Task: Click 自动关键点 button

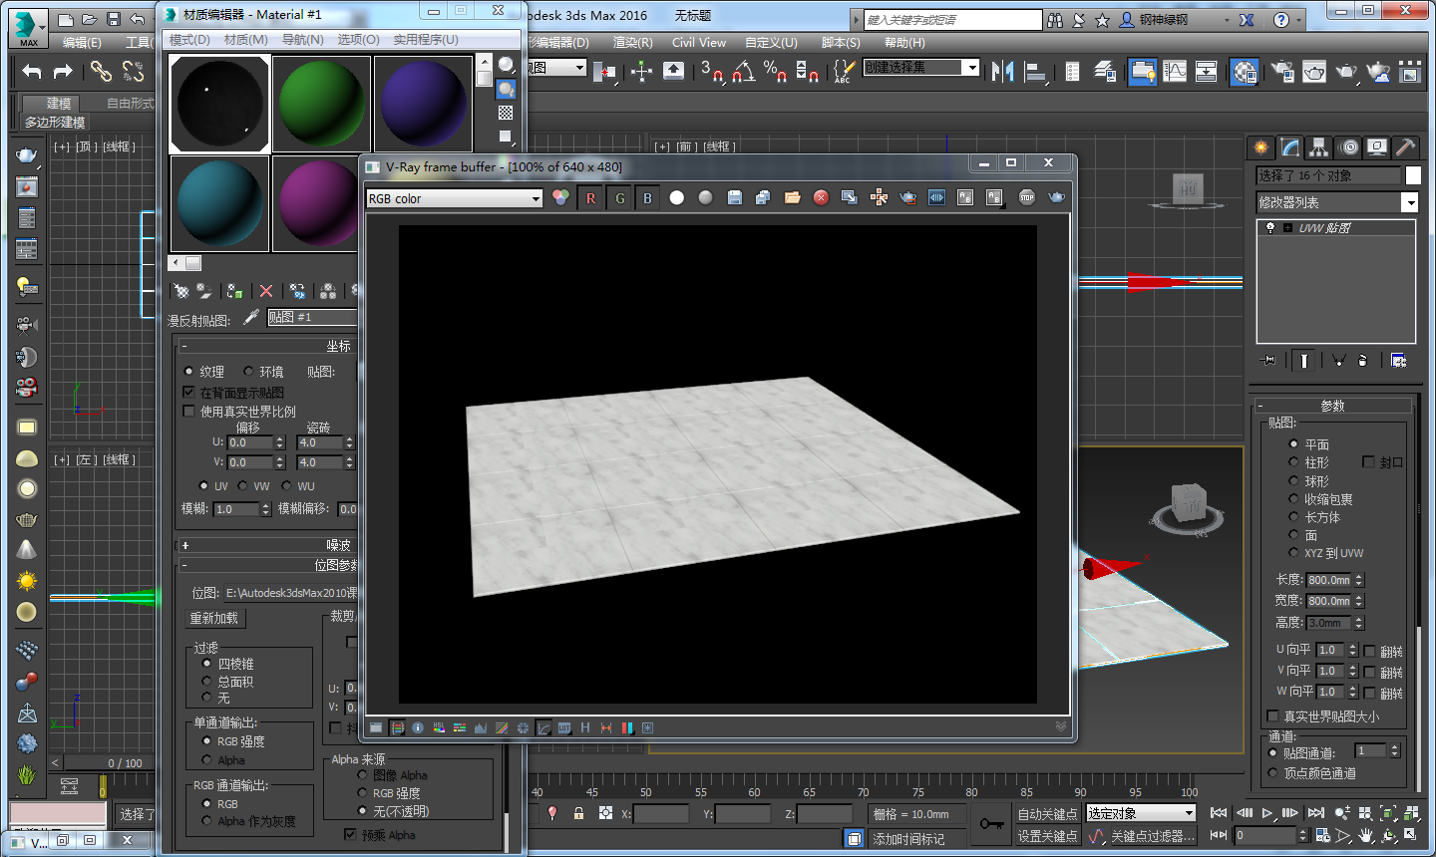Action: 1047,814
